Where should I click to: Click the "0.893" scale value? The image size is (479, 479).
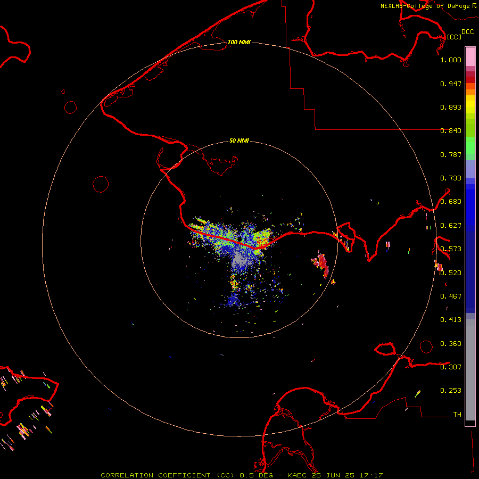451,107
